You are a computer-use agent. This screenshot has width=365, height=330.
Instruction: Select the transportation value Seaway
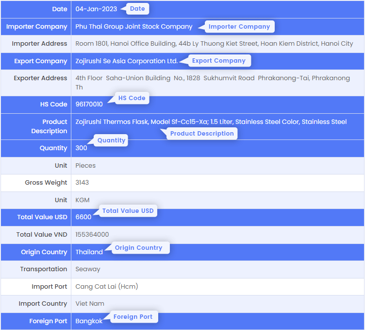[x=88, y=269]
